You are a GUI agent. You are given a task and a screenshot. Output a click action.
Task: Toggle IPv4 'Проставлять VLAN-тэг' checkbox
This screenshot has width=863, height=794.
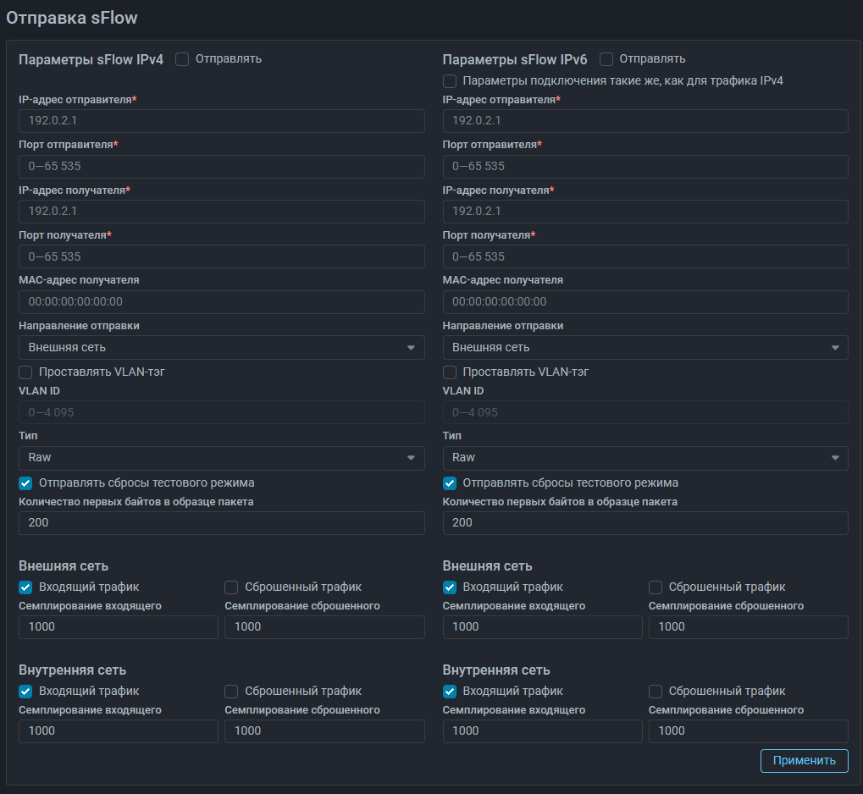click(x=25, y=372)
